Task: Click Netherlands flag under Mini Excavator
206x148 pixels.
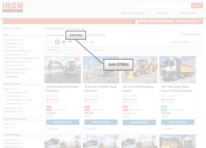Action: pos(47,100)
